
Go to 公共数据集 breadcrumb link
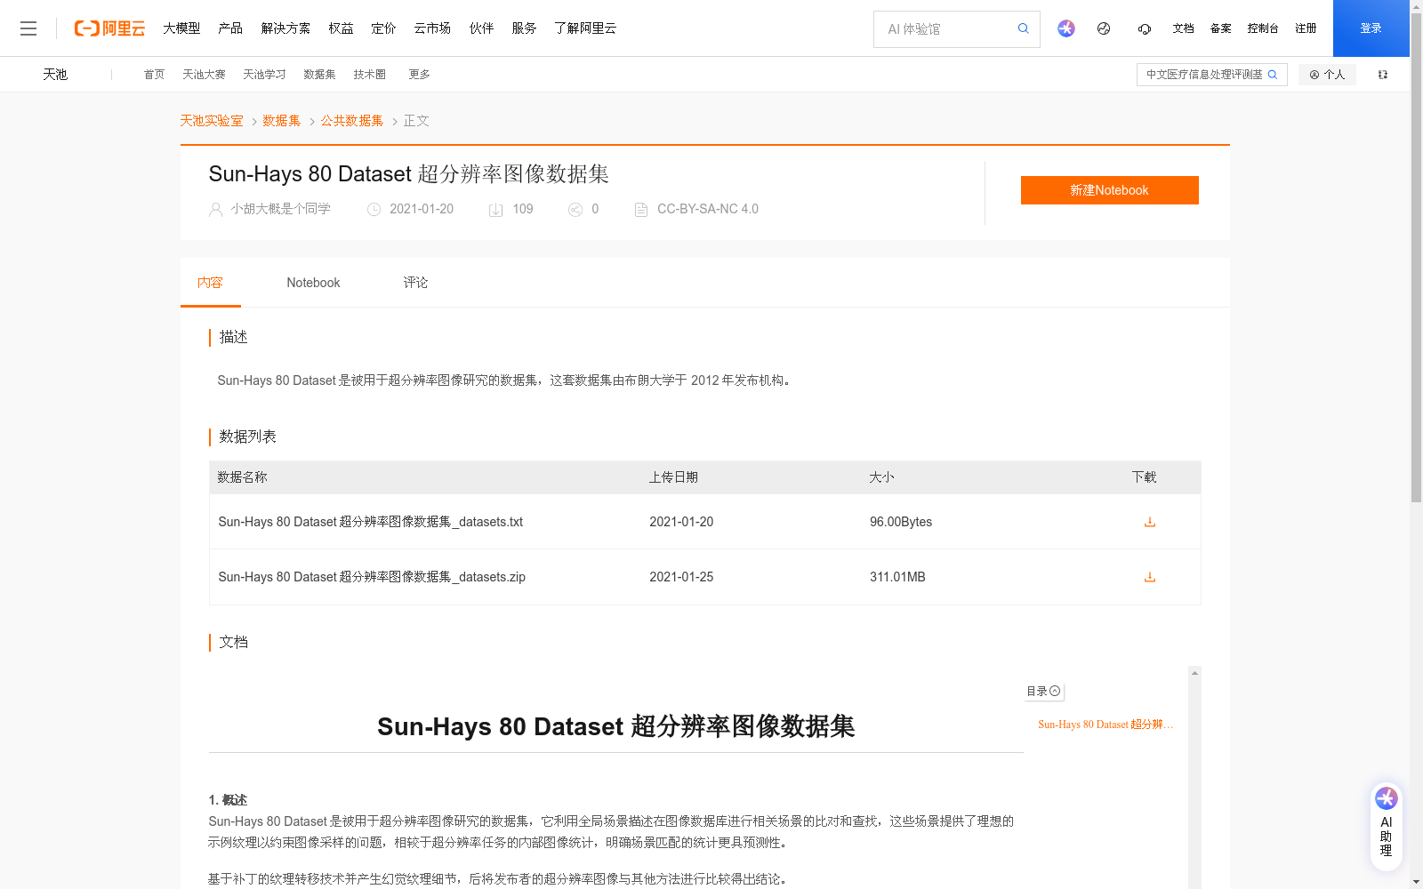[352, 121]
